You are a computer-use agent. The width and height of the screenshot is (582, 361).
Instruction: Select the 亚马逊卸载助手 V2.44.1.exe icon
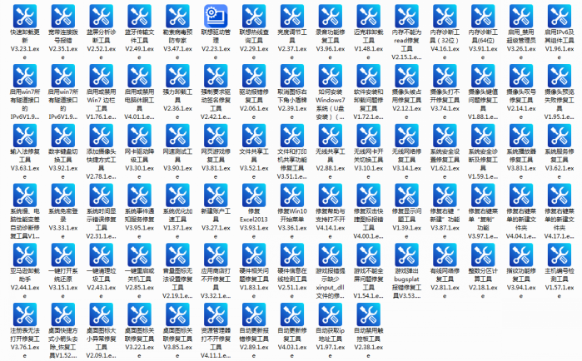pos(25,255)
